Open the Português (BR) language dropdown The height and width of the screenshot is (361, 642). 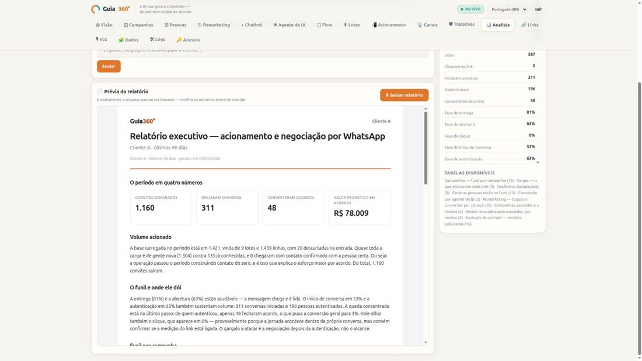point(508,9)
